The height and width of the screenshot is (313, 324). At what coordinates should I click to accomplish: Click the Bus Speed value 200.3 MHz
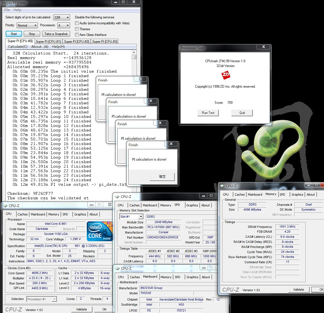[x=40, y=283]
